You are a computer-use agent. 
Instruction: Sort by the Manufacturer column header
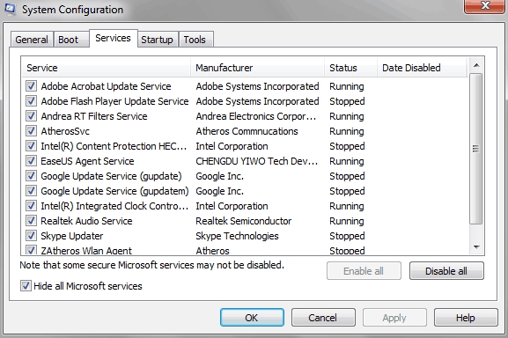[258, 68]
